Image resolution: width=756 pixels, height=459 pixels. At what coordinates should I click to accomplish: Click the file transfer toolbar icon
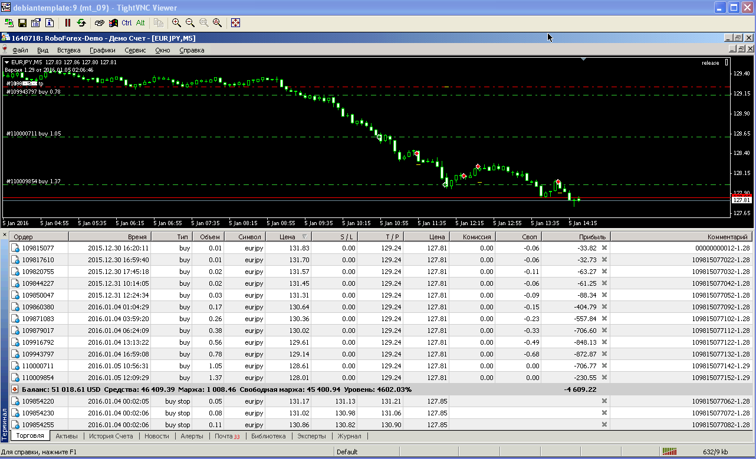coord(159,22)
